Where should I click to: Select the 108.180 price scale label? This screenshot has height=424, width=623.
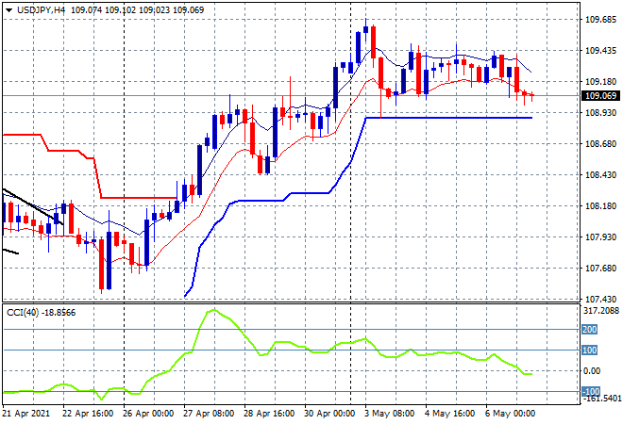pos(600,205)
